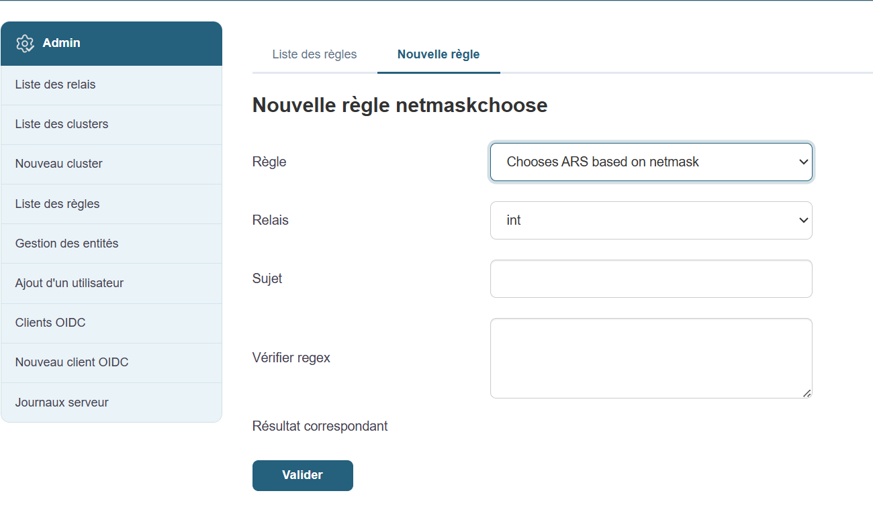873x532 pixels.
Task: Click the Admin header title
Action: 61,43
